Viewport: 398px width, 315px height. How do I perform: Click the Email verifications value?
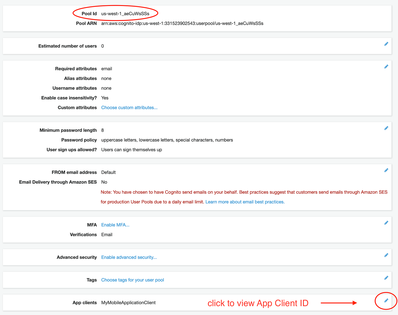point(107,235)
